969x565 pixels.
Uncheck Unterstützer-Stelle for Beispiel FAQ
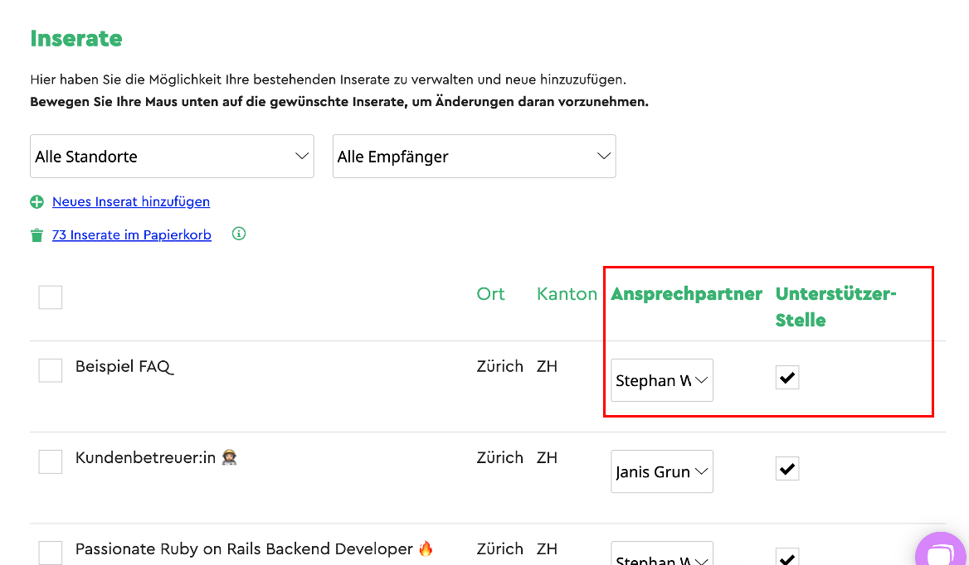click(x=787, y=378)
